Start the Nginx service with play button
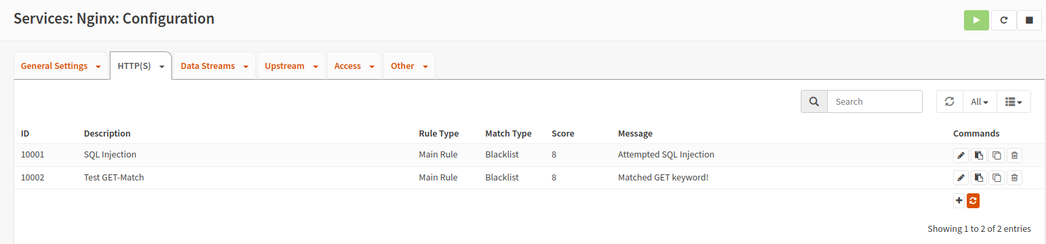Image resolution: width=1046 pixels, height=244 pixels. (976, 20)
